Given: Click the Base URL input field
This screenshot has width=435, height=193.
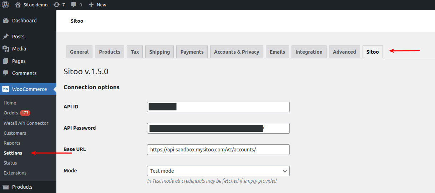Looking at the screenshot, I should (x=218, y=150).
